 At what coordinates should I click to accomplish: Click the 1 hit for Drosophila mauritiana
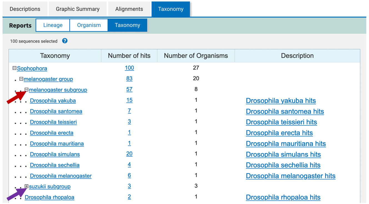[129, 143]
